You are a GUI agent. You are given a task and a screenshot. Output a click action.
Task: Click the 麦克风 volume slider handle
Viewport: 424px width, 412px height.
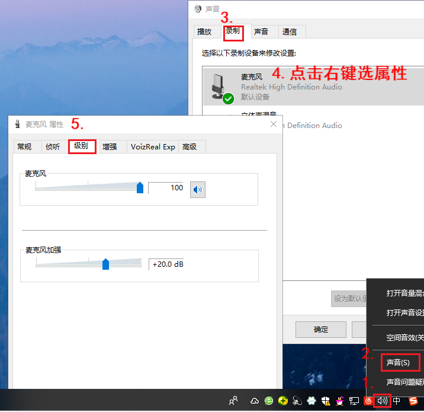[x=140, y=187]
